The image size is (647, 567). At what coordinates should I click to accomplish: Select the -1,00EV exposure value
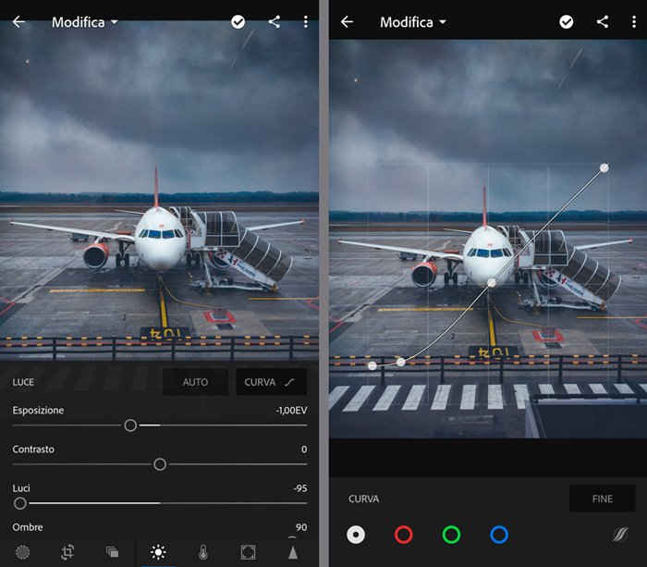pos(291,411)
